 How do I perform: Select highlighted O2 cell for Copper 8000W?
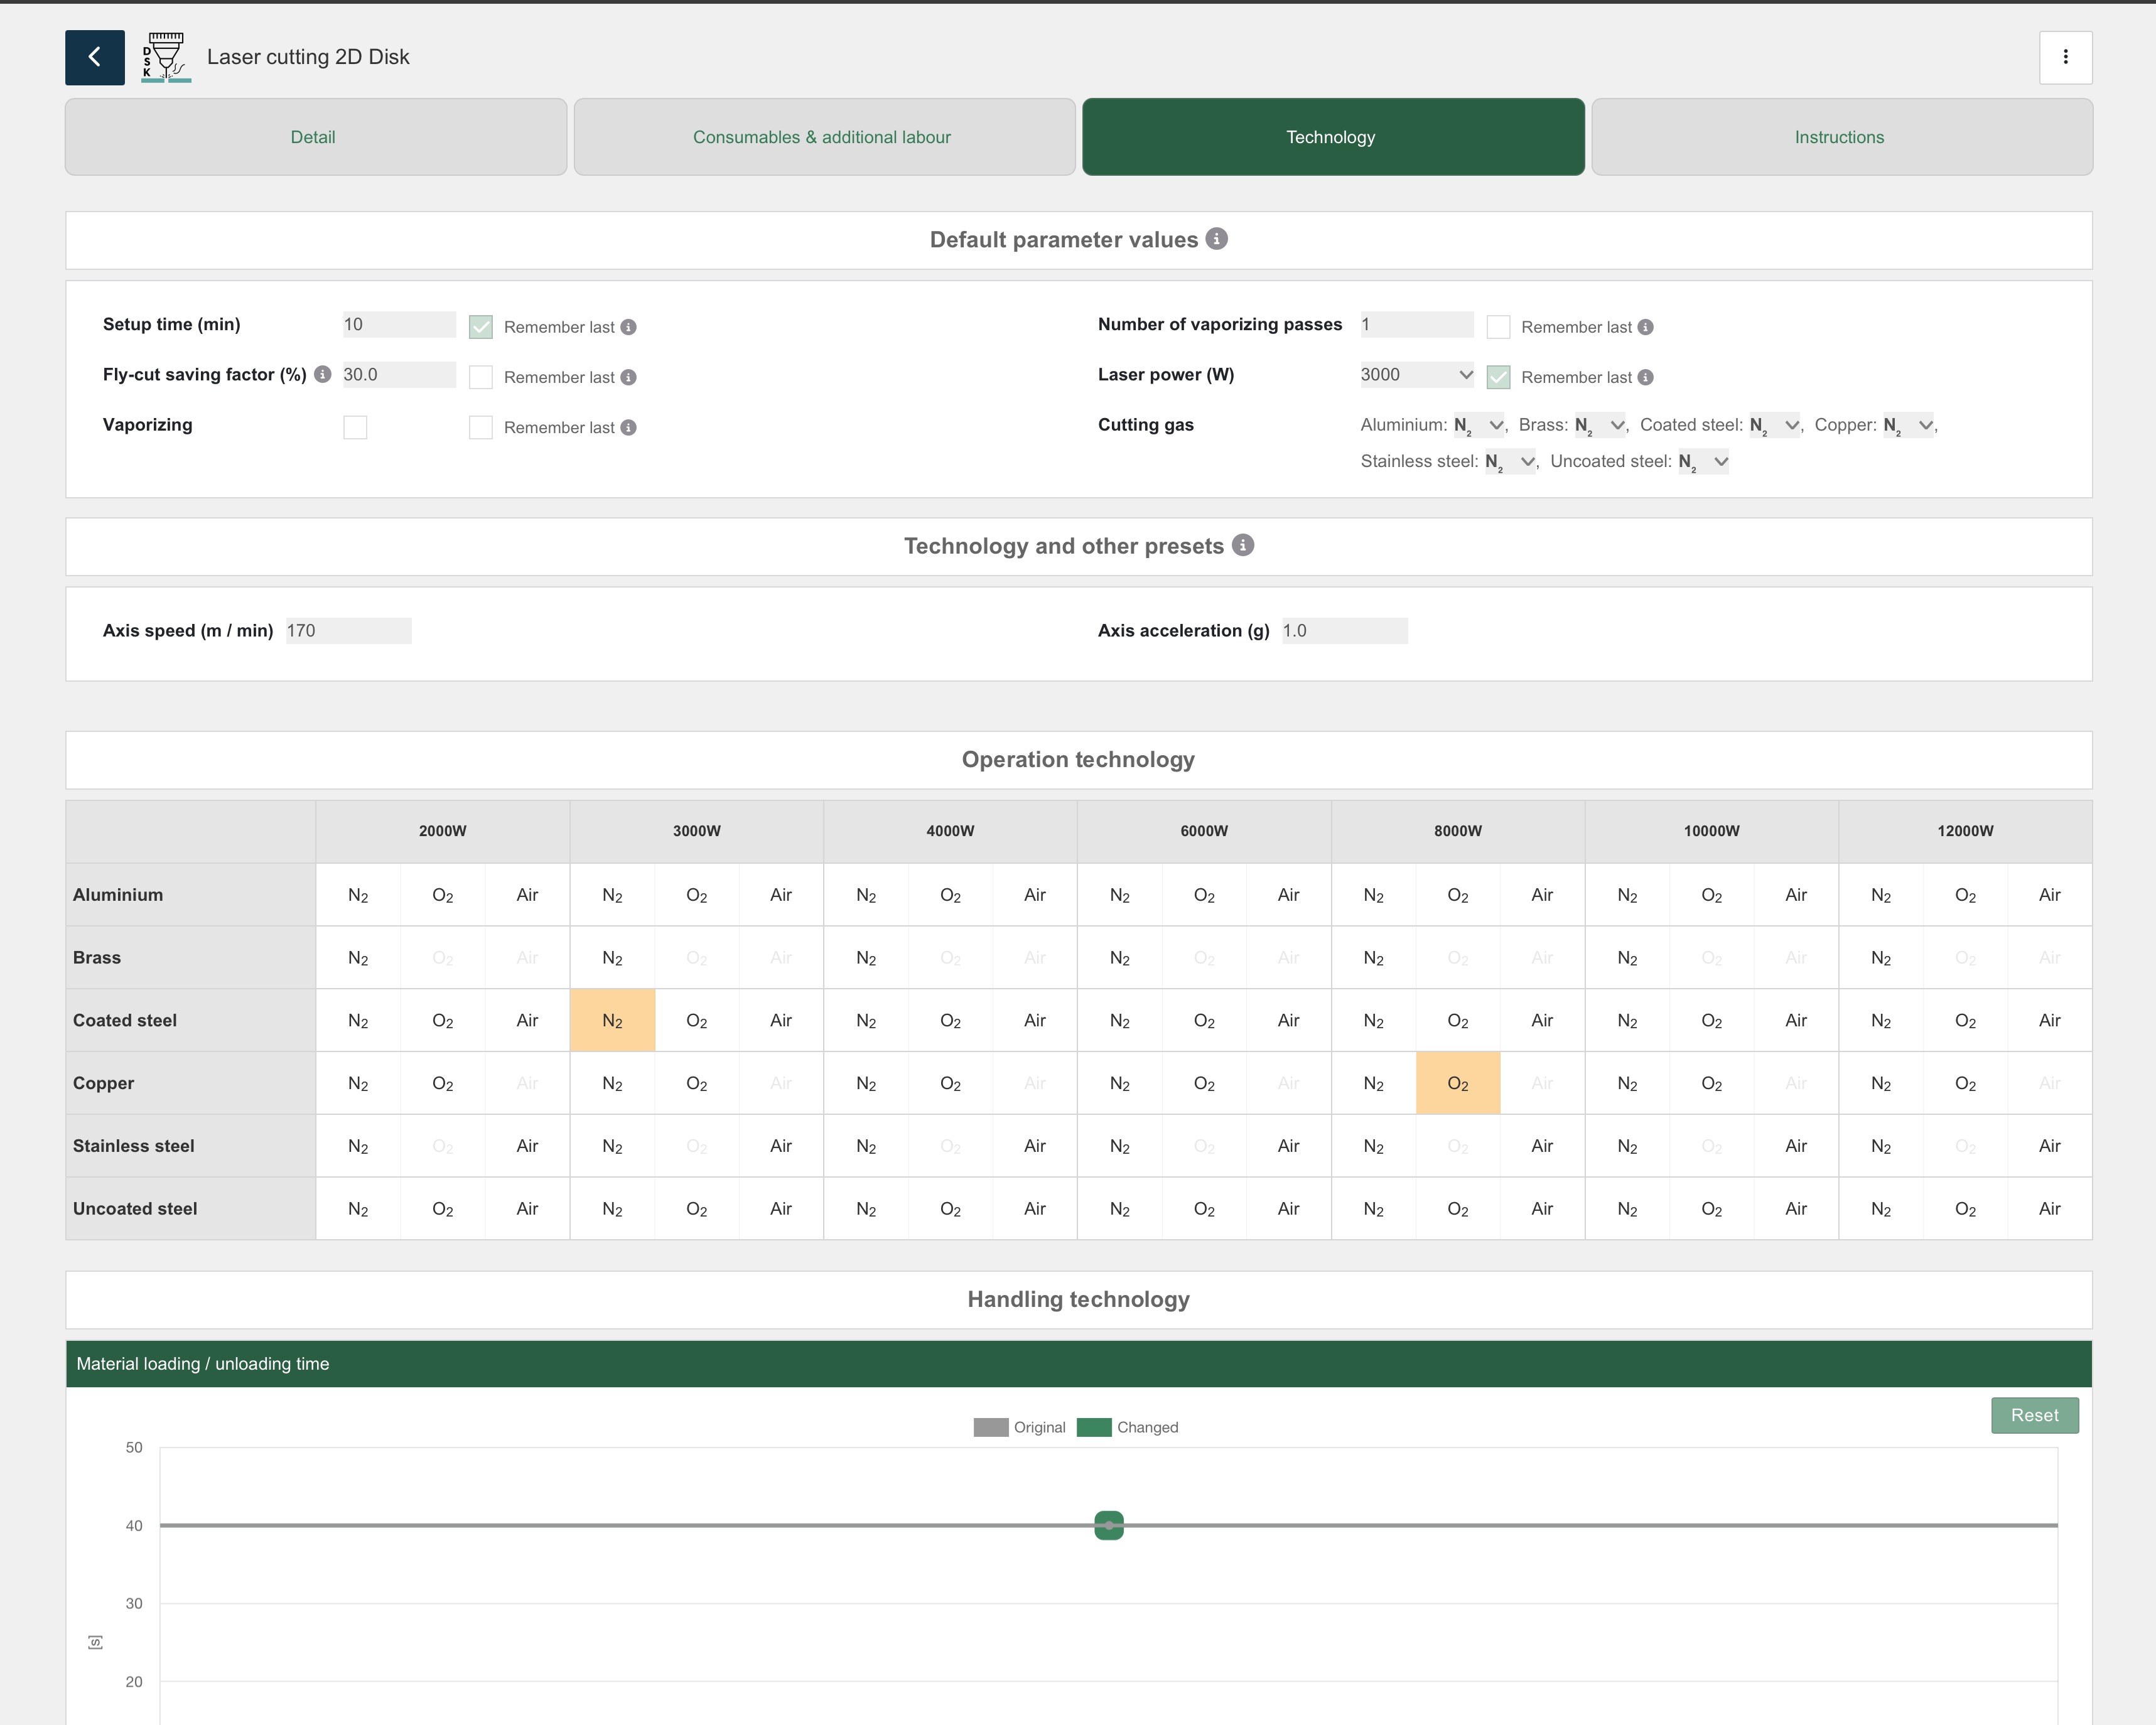pyautogui.click(x=1457, y=1083)
